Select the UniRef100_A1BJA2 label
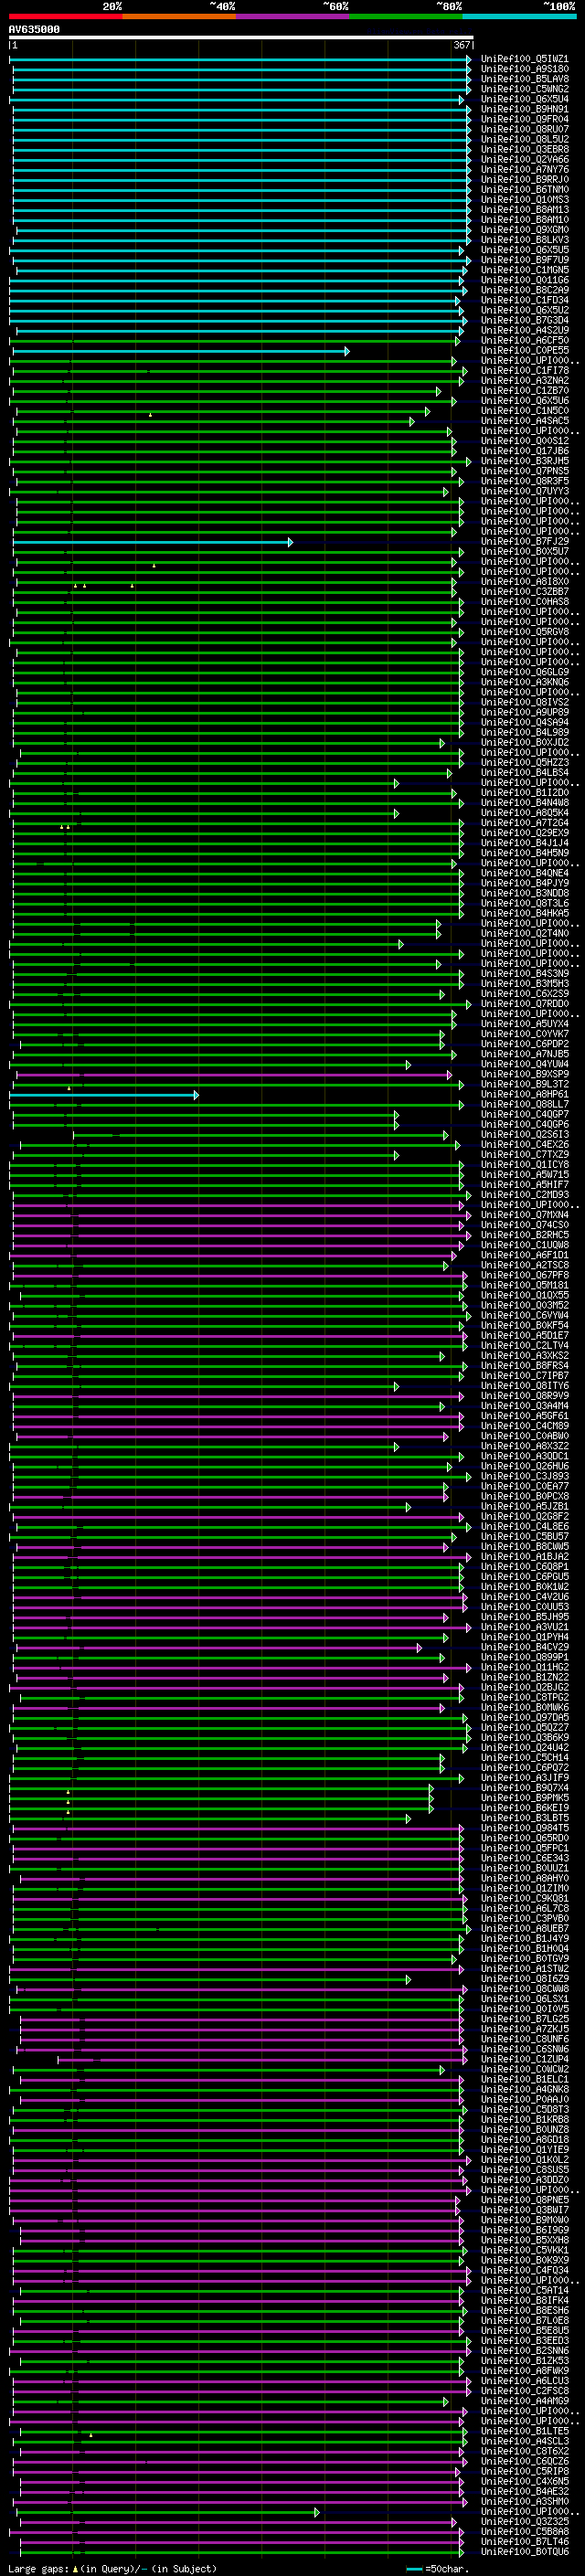 [525, 1557]
